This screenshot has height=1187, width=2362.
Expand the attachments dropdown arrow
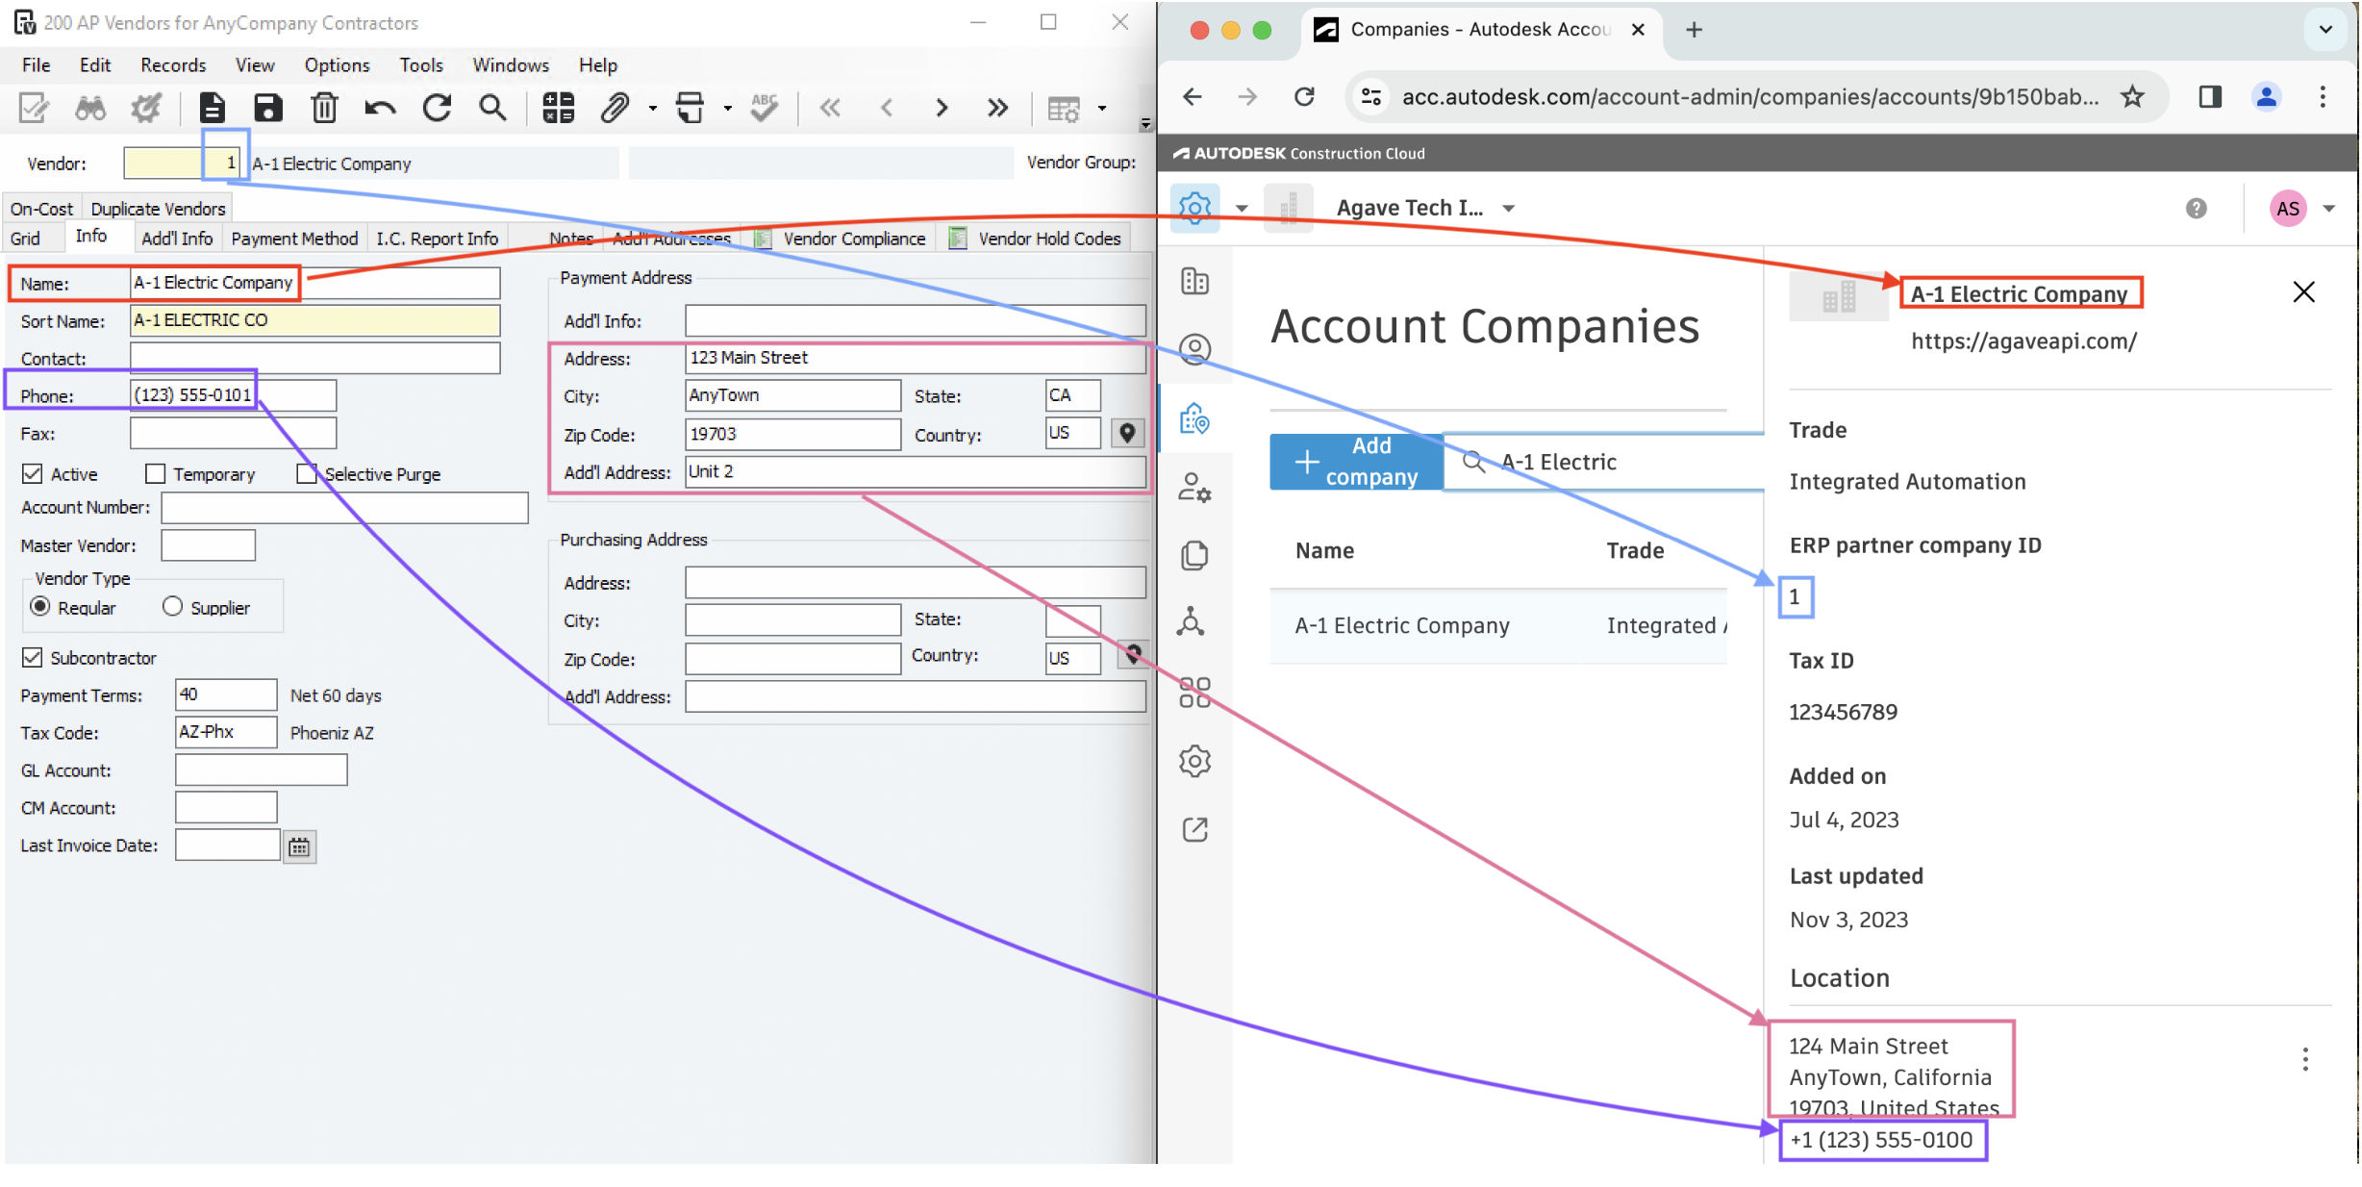(x=652, y=109)
